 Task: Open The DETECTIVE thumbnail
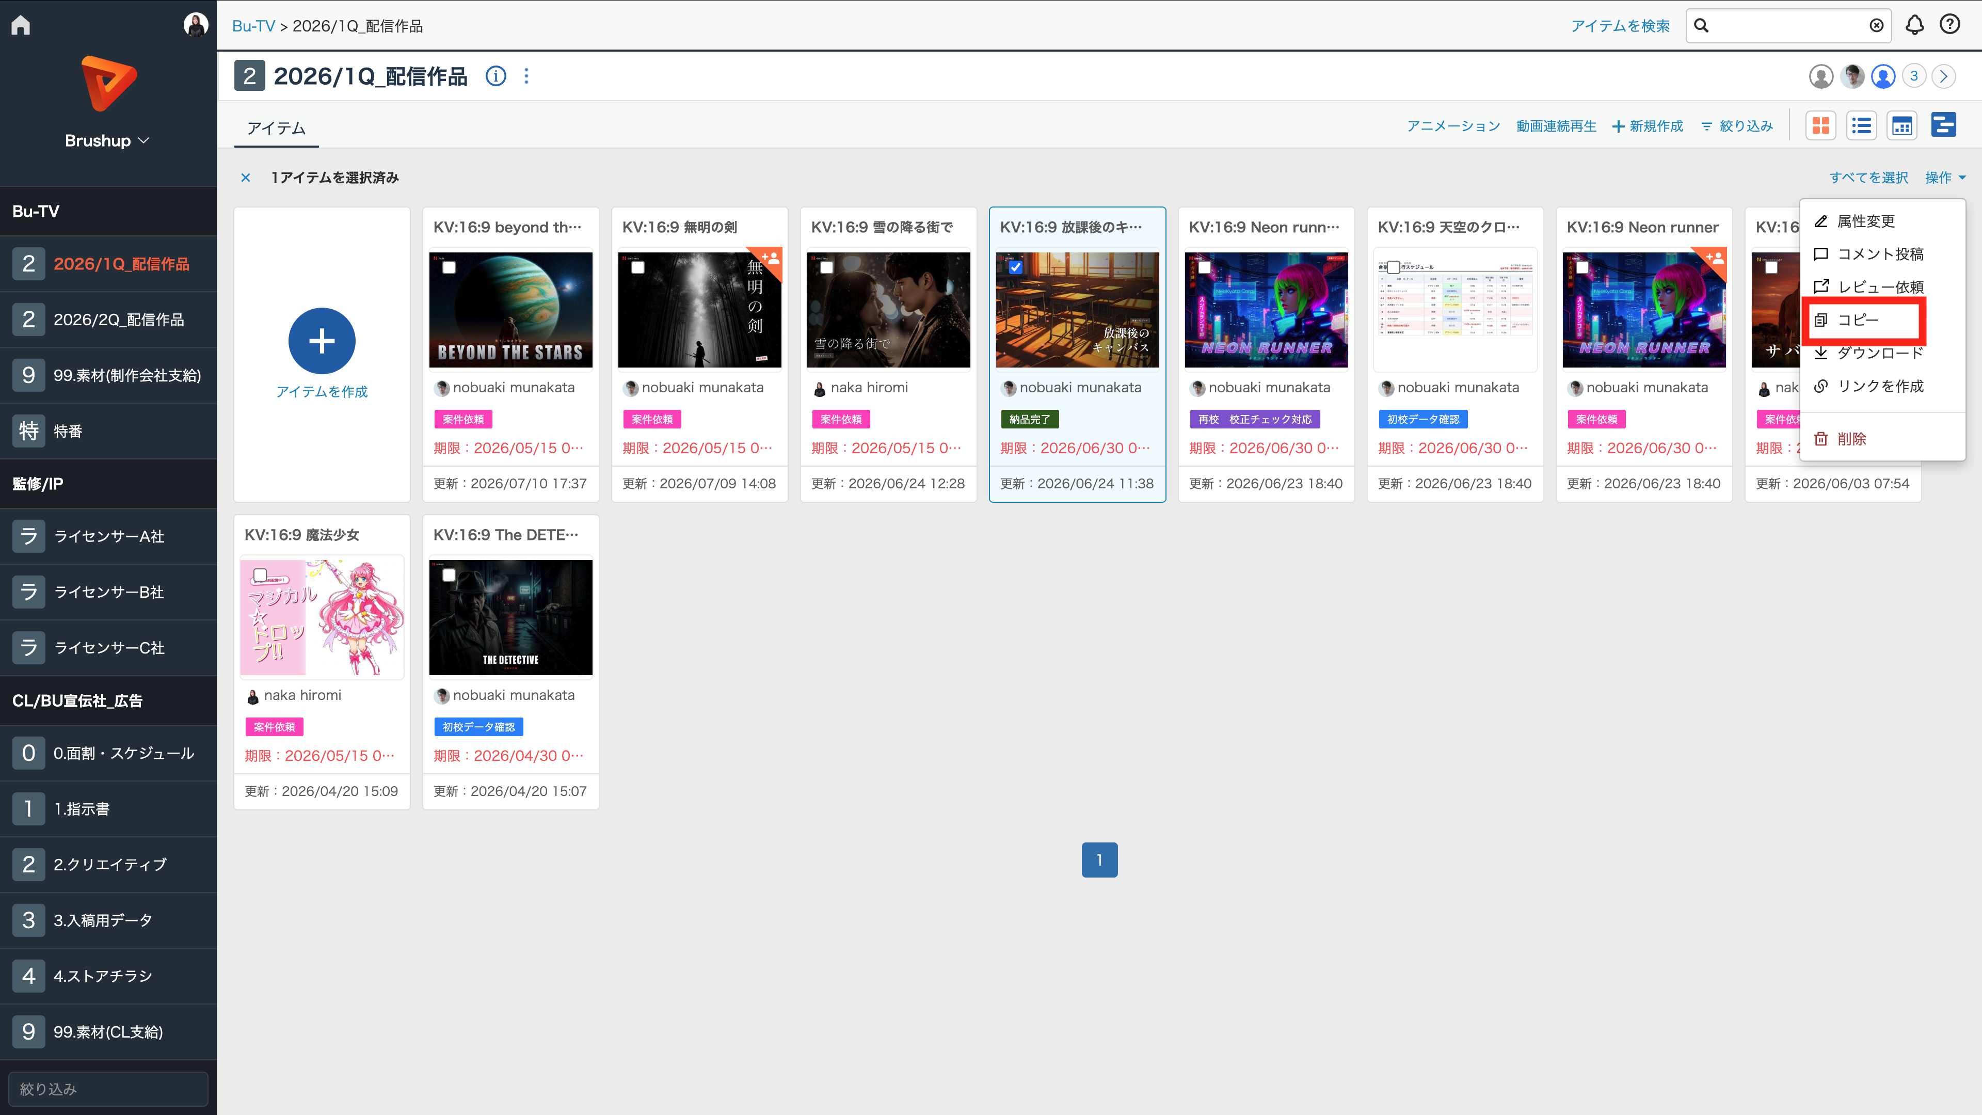(511, 617)
